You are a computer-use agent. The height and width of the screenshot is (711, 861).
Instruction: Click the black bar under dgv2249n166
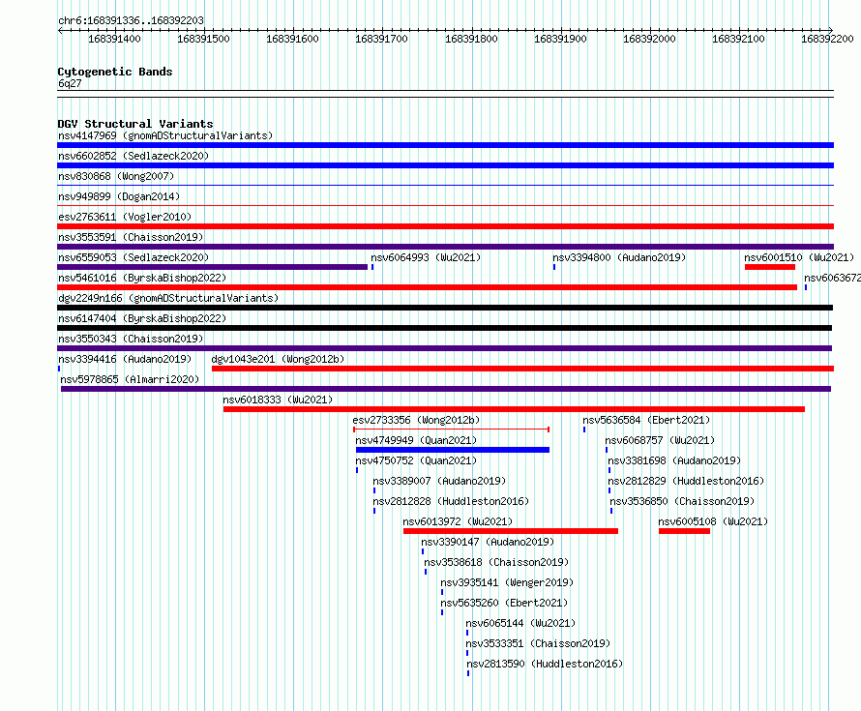click(445, 308)
